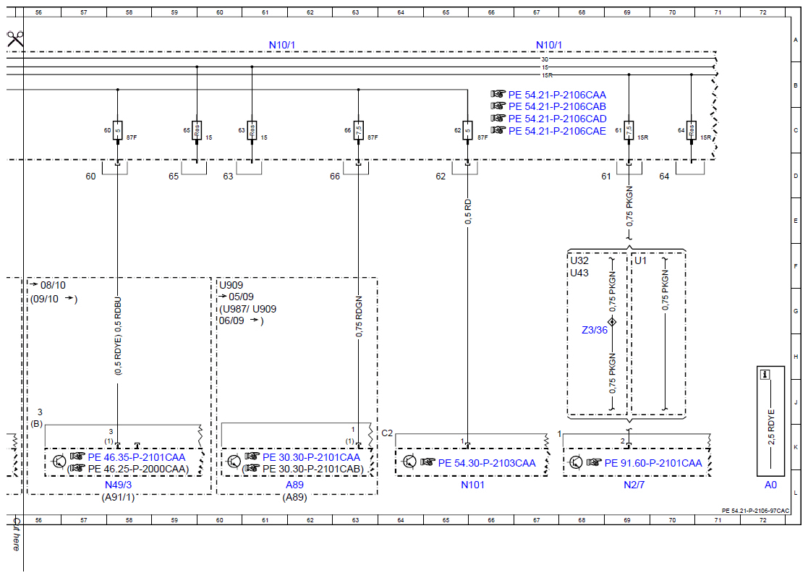Click the pointing hand icon before PE 30.30-P-2101CAB

click(x=252, y=468)
